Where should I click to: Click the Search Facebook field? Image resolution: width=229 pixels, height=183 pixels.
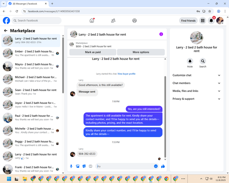click(x=37, y=21)
